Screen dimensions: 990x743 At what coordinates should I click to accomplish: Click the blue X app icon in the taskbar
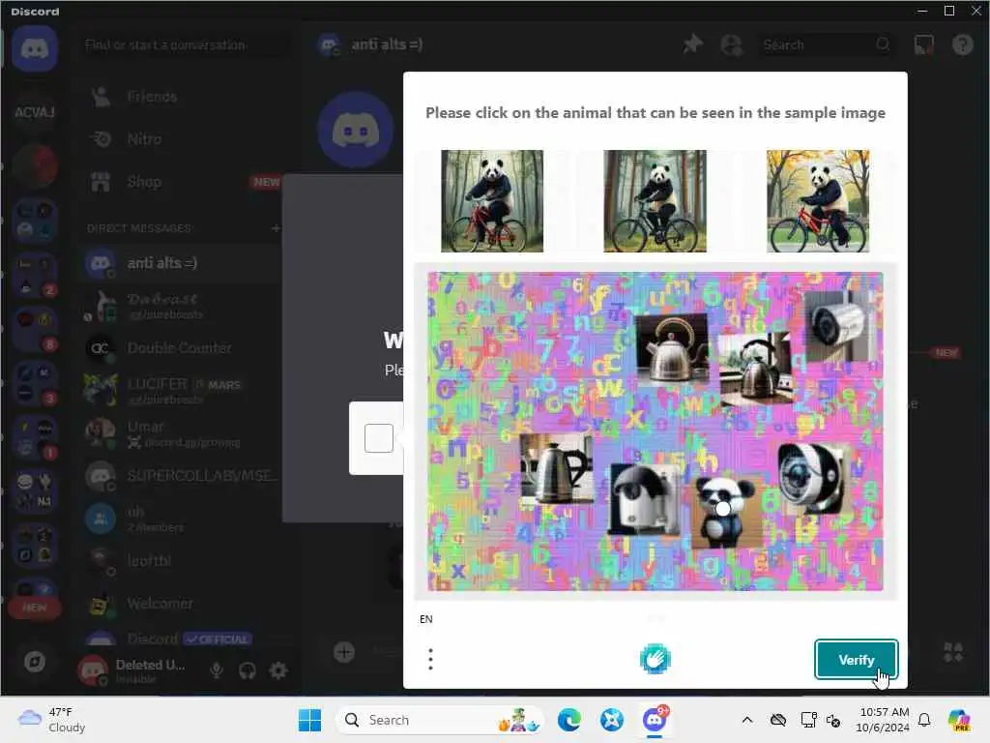tap(611, 720)
